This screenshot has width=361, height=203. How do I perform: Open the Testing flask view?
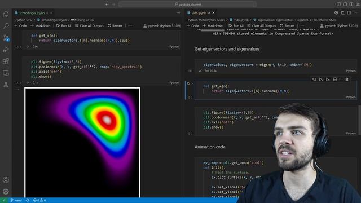pos(6,85)
